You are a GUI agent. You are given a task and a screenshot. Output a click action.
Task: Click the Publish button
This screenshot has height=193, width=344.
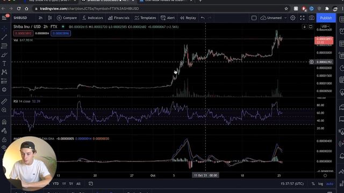tap(326, 18)
